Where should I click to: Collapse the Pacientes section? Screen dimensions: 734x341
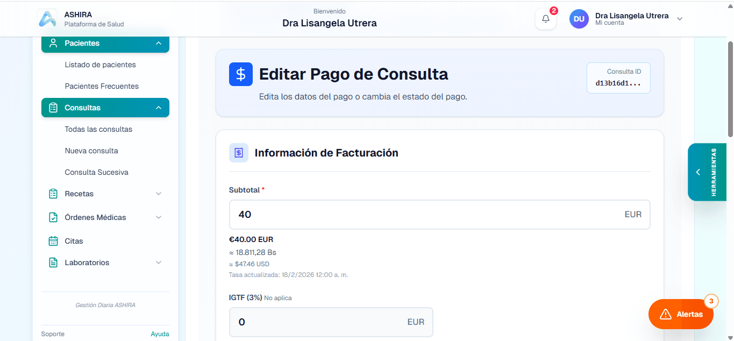[x=158, y=43]
